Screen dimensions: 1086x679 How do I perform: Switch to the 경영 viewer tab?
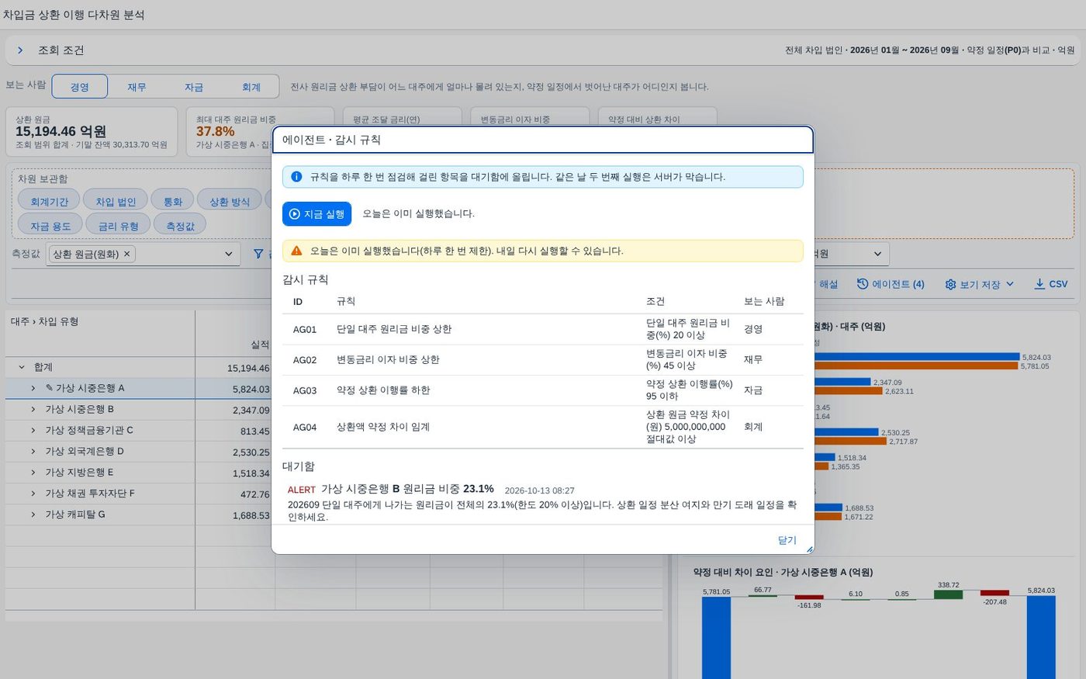[80, 87]
